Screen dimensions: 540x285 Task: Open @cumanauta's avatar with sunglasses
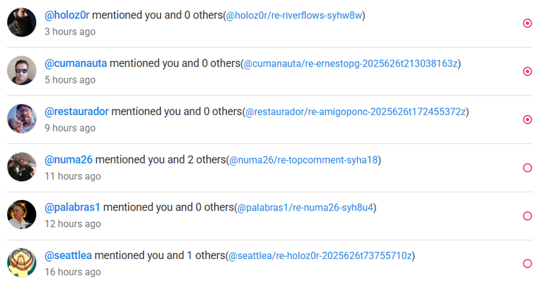[x=22, y=70]
